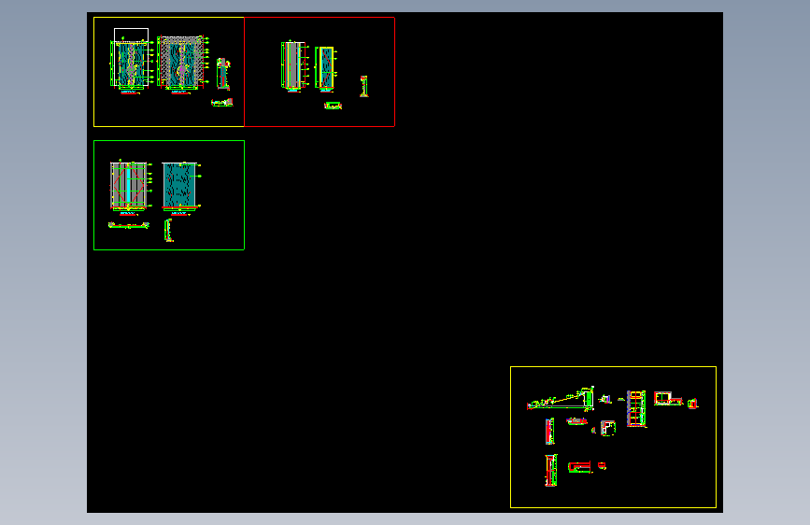Pick the small plan detail at bottom of red sheet

[x=334, y=106]
